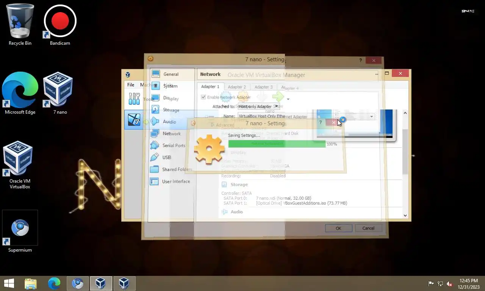Select Tools in VirtualBox Manager
Screen dimensions: 485x291
click(141, 99)
